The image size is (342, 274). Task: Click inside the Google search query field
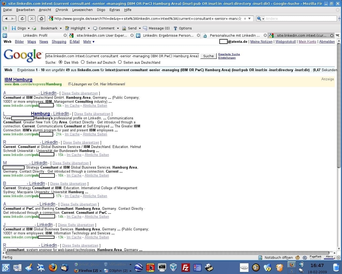122,56
